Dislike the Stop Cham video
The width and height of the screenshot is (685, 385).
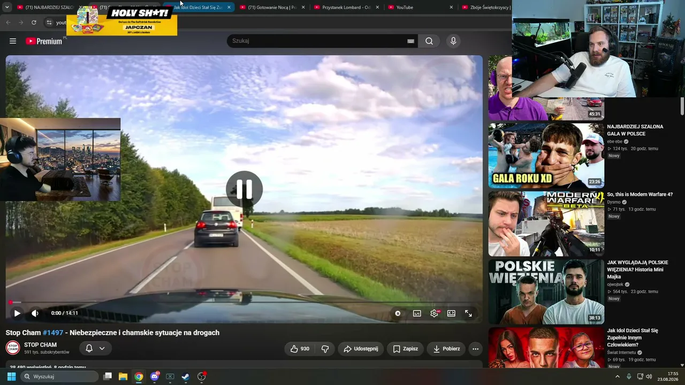pos(325,349)
